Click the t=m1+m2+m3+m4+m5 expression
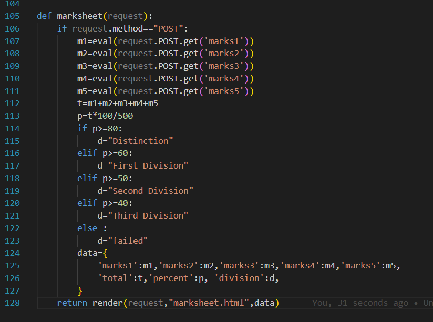Viewport: 433px width, 322px height. click(118, 103)
